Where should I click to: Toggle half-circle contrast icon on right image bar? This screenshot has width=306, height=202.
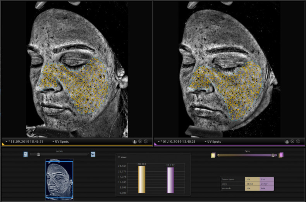pos(287,142)
